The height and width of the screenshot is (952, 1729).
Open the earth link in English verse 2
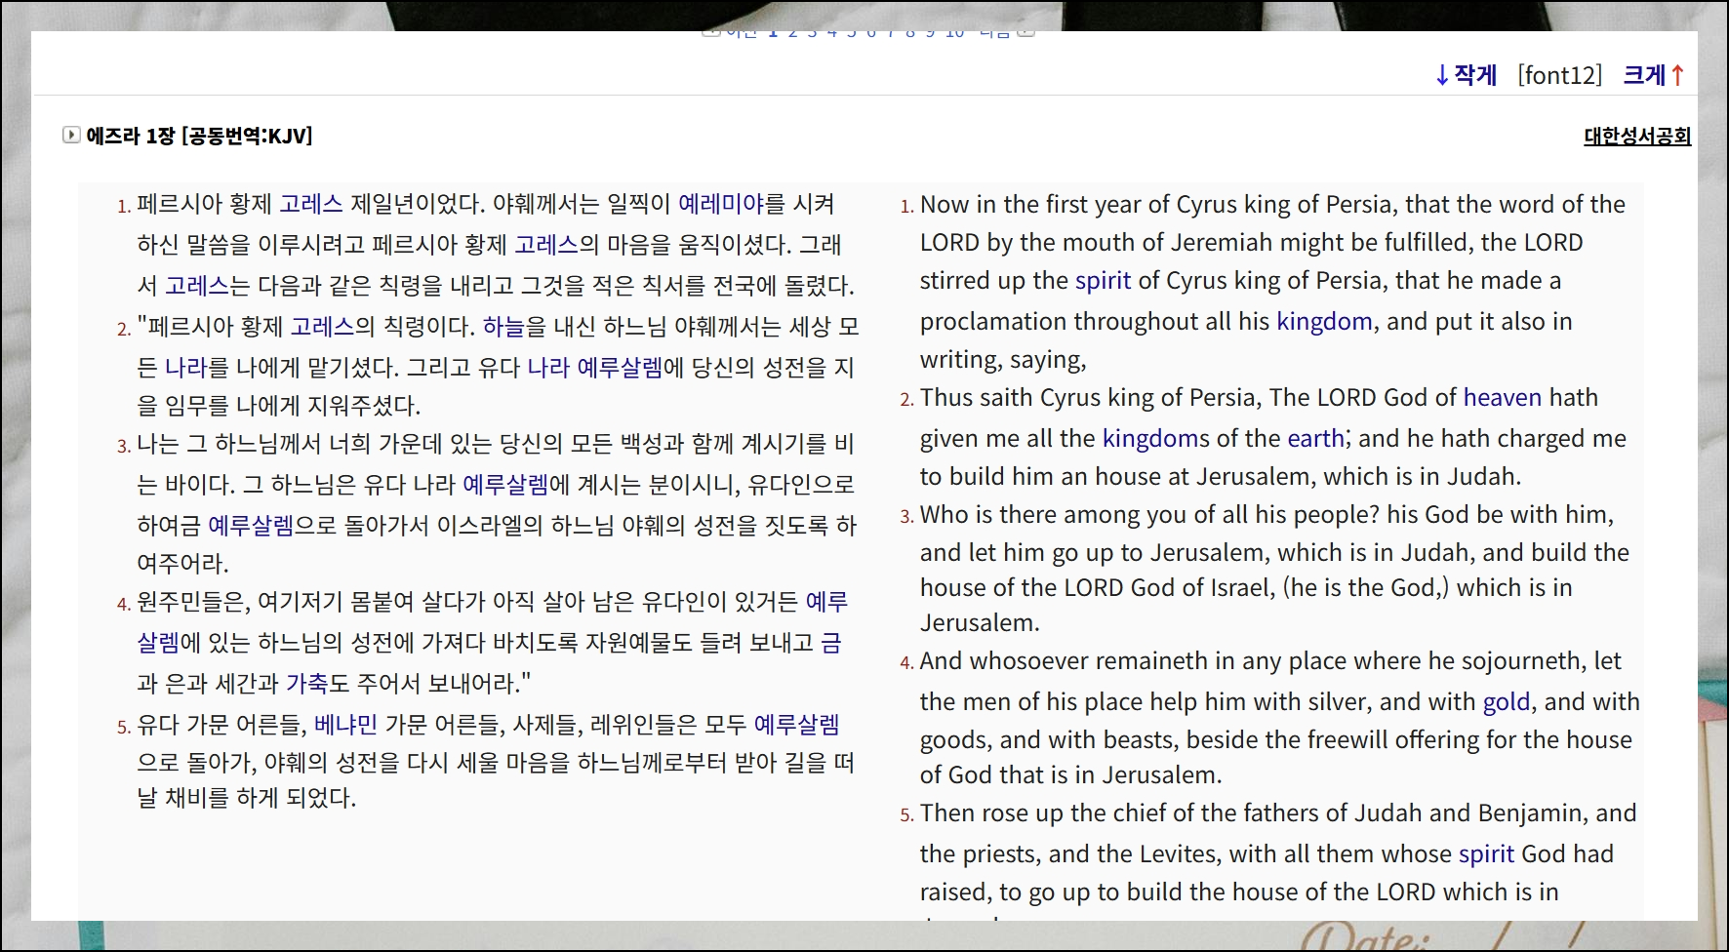[1316, 439]
